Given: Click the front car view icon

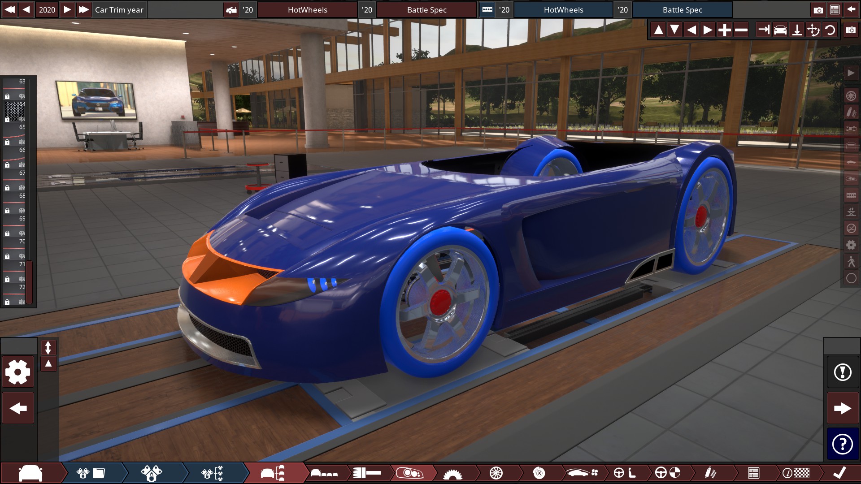Looking at the screenshot, I should pyautogui.click(x=780, y=30).
